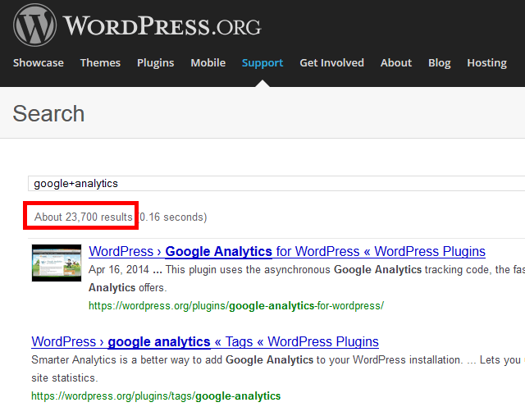Click the WordPress.org wordmark text
The height and width of the screenshot is (407, 525).
(162, 26)
